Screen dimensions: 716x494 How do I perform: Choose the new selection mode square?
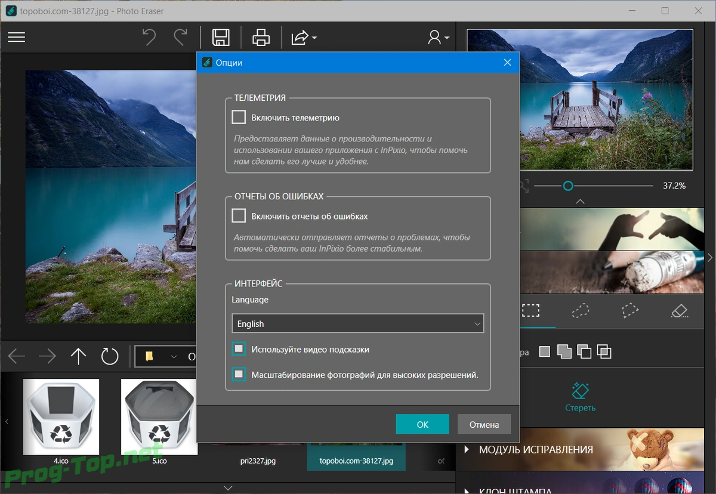[x=544, y=352]
